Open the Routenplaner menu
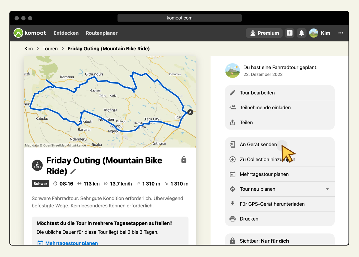Viewport: 359px width, 257px height. [x=102, y=33]
